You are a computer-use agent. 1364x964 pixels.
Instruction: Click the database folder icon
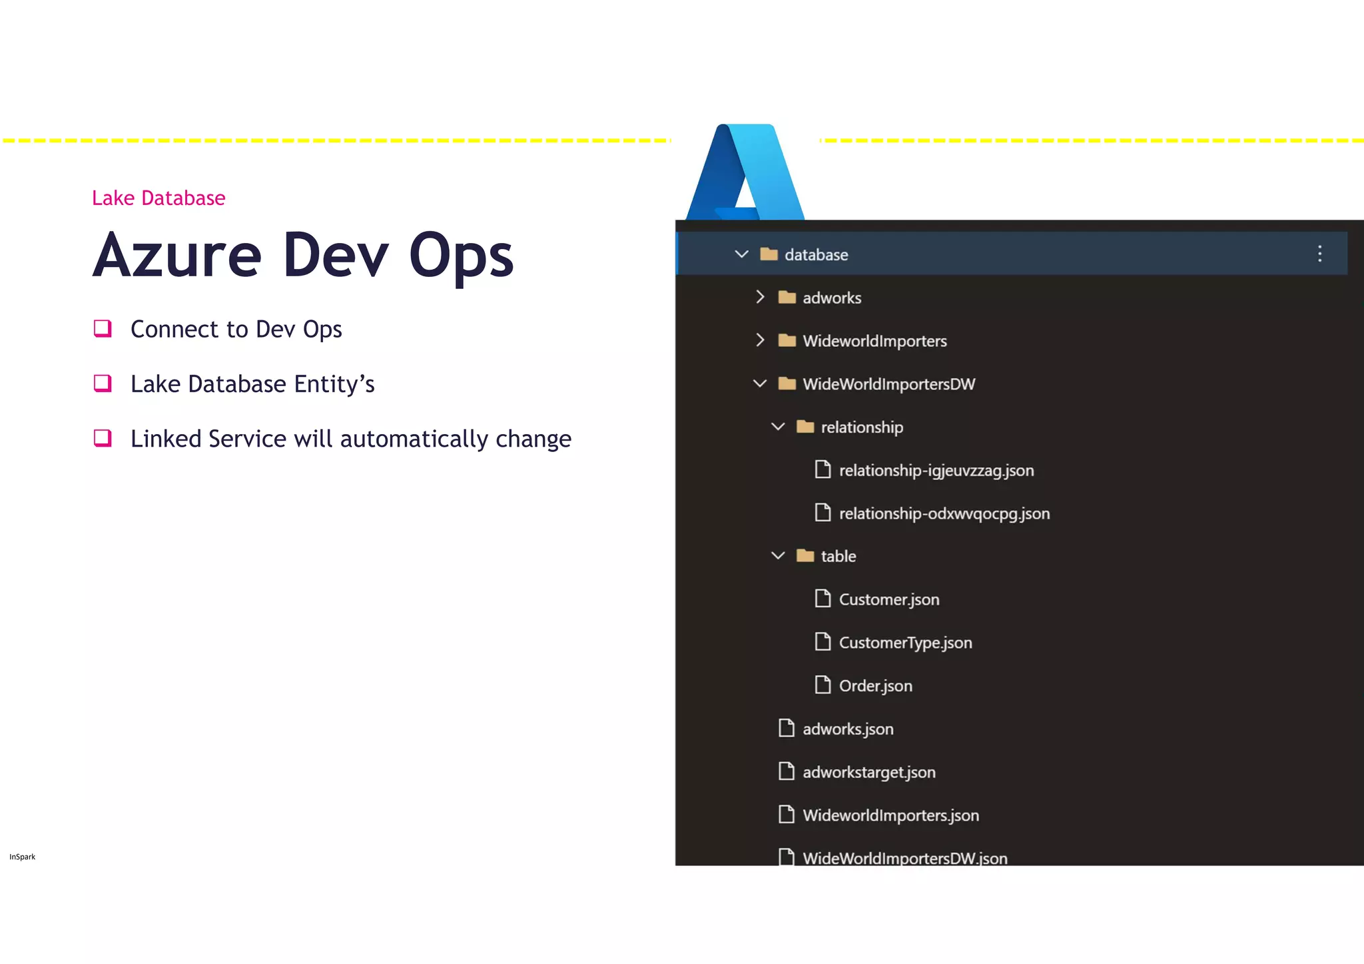pyautogui.click(x=769, y=254)
